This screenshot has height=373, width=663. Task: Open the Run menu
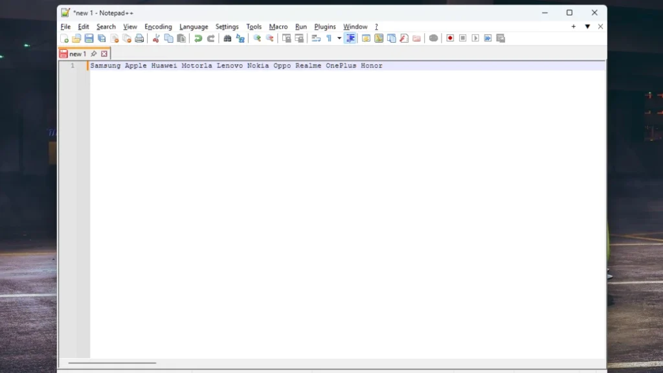[301, 27]
